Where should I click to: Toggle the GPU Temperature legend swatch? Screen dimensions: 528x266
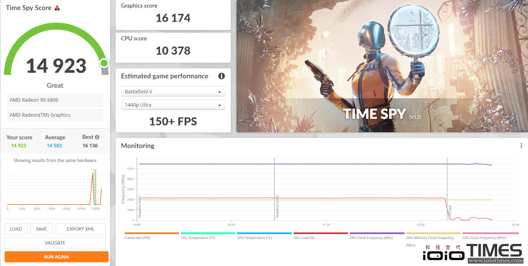click(264, 233)
